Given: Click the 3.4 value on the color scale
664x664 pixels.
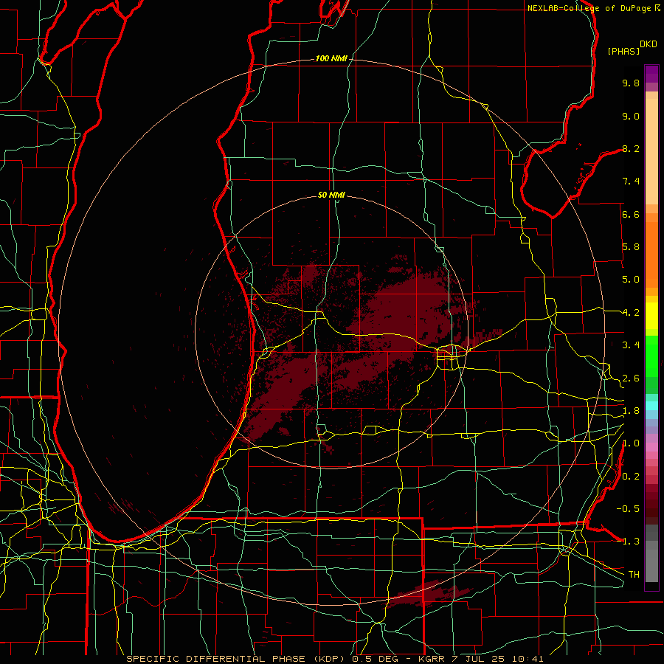Looking at the screenshot, I should [631, 345].
